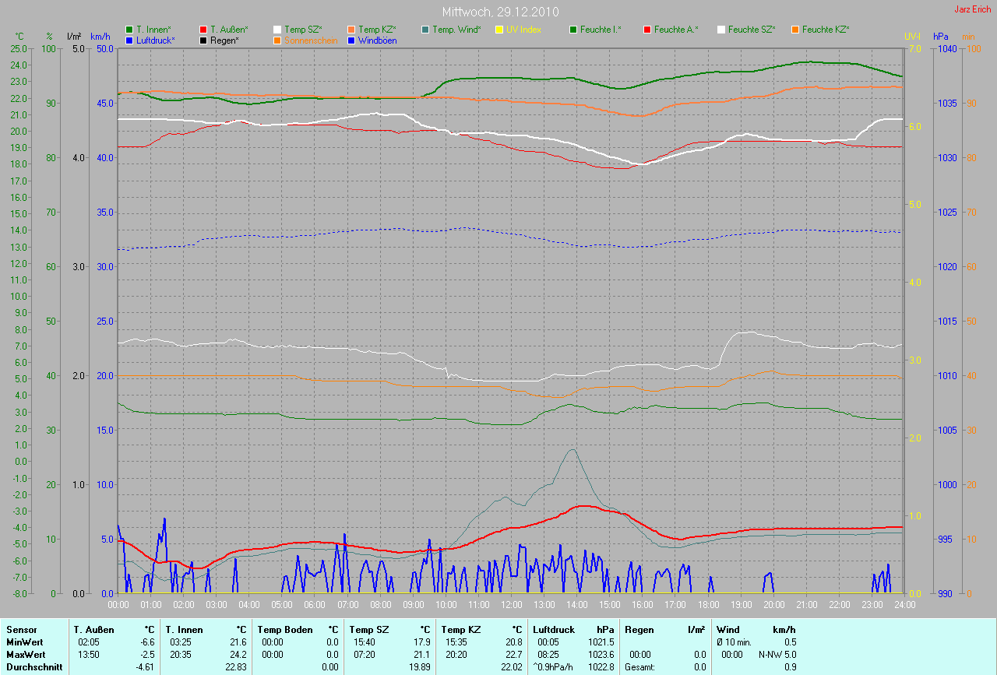
Task: Click the blue Windböen legend swatch
Action: pos(352,40)
